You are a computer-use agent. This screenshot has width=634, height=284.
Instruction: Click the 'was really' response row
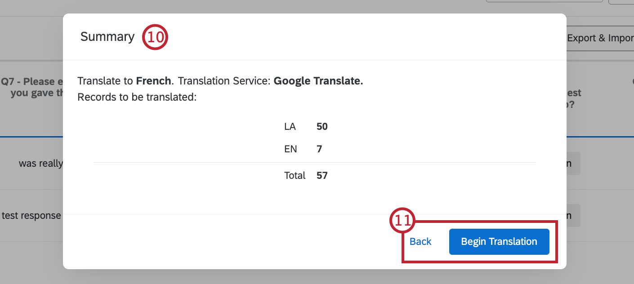point(40,163)
